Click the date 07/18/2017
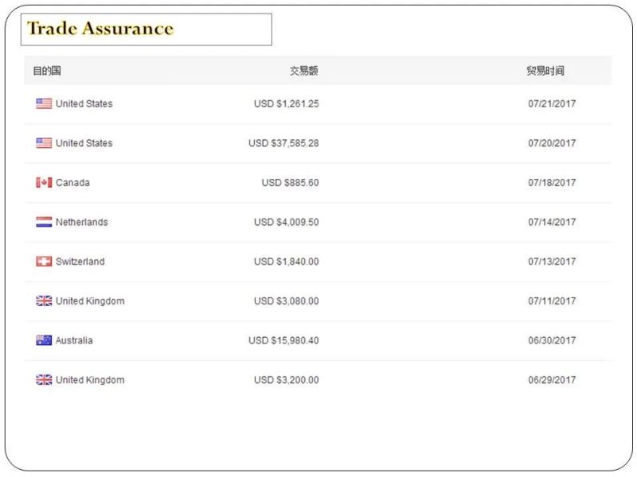The width and height of the screenshot is (637, 477). coord(552,183)
